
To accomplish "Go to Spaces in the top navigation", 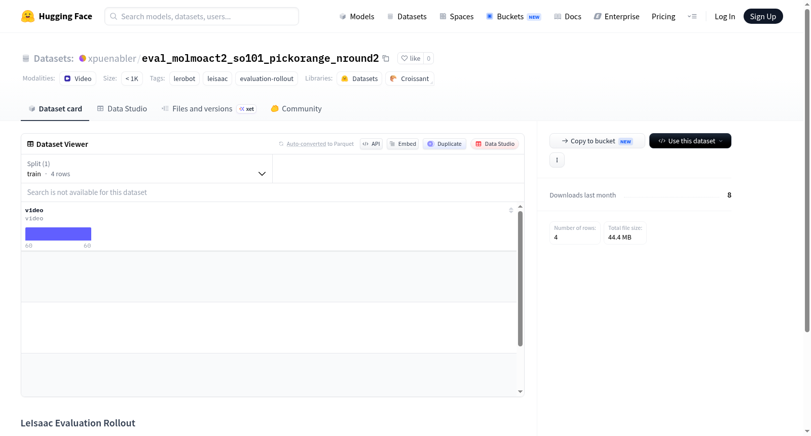I will click(457, 16).
